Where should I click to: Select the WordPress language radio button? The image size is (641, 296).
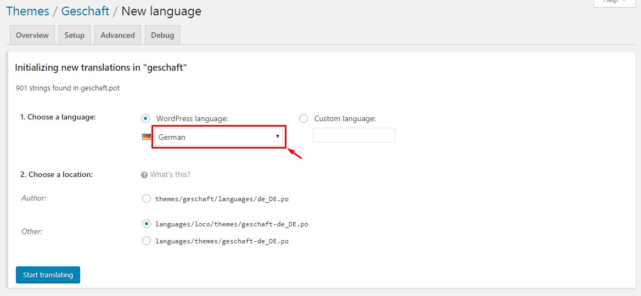pyautogui.click(x=145, y=118)
